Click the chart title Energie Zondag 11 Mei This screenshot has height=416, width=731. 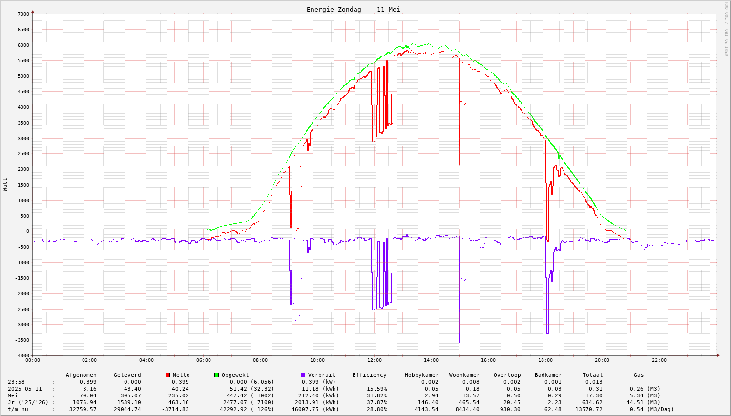[x=353, y=10]
